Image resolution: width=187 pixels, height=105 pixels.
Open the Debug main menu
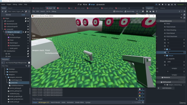[x=15, y=4]
